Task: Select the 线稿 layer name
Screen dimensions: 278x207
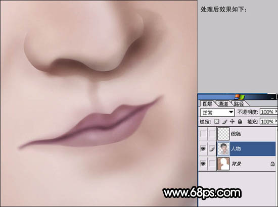Action: 236,134
